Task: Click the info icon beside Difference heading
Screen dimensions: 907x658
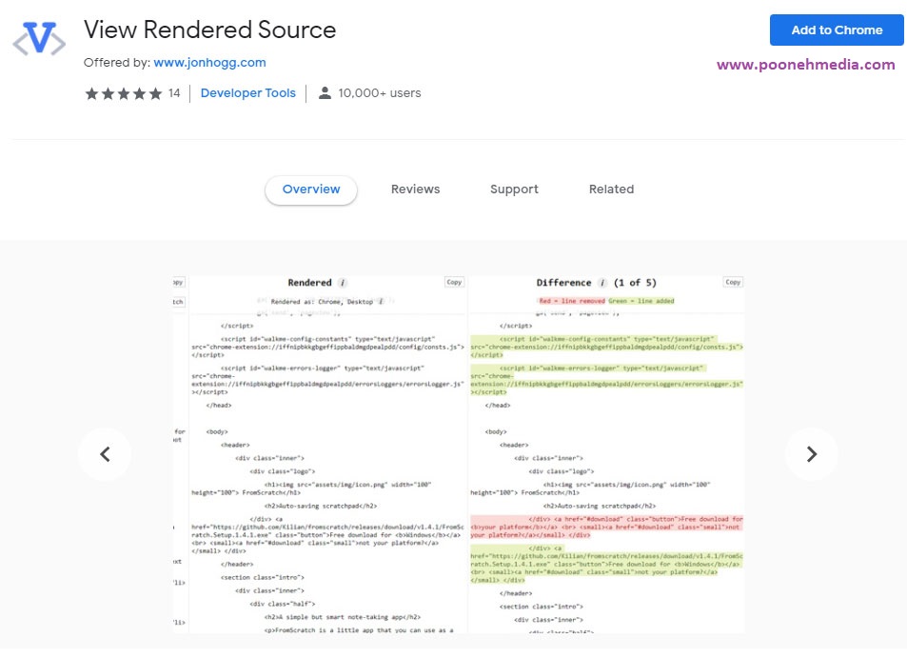Action: pos(602,283)
